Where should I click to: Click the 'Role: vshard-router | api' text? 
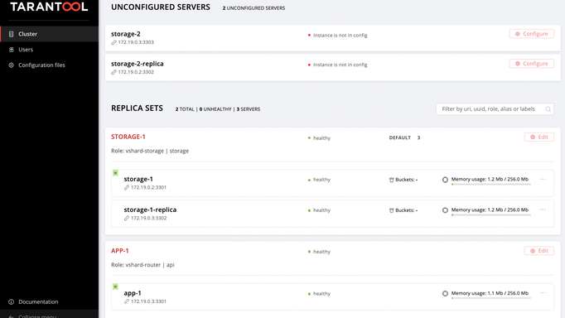pos(142,265)
